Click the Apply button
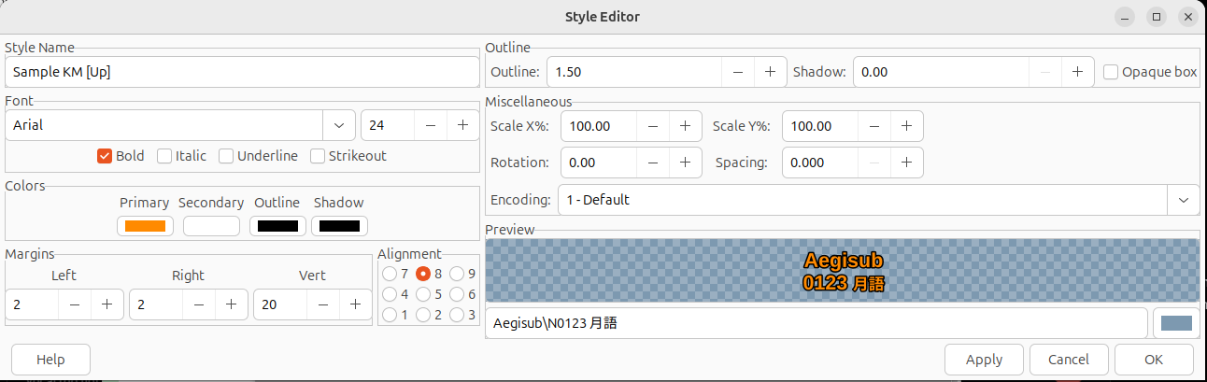This screenshot has height=382, width=1207. tap(984, 360)
